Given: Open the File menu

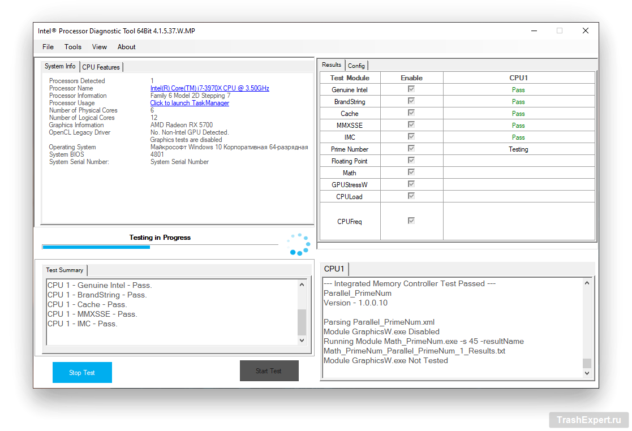Looking at the screenshot, I should 48,47.
